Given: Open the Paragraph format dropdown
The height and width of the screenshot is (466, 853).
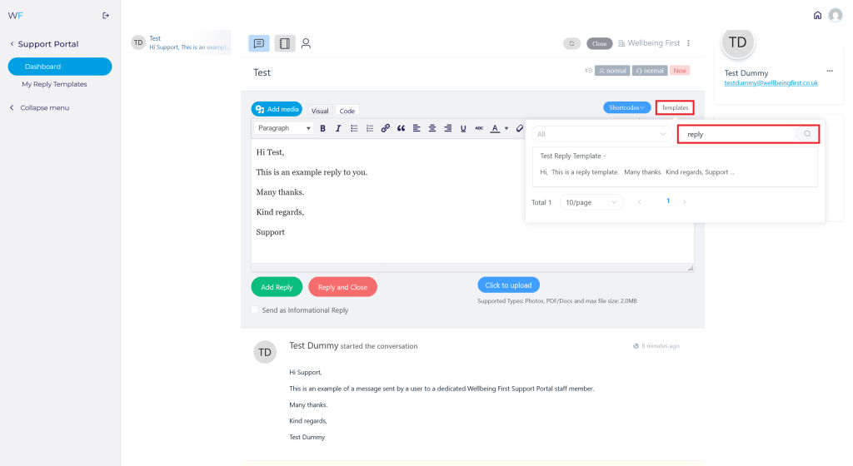Looking at the screenshot, I should [283, 128].
